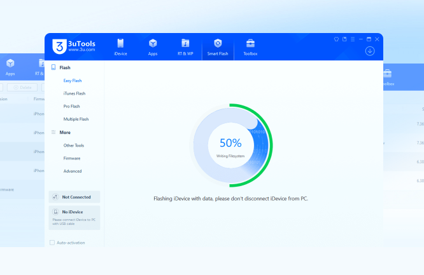
Task: Open the downloads arrow icon
Action: tap(370, 51)
